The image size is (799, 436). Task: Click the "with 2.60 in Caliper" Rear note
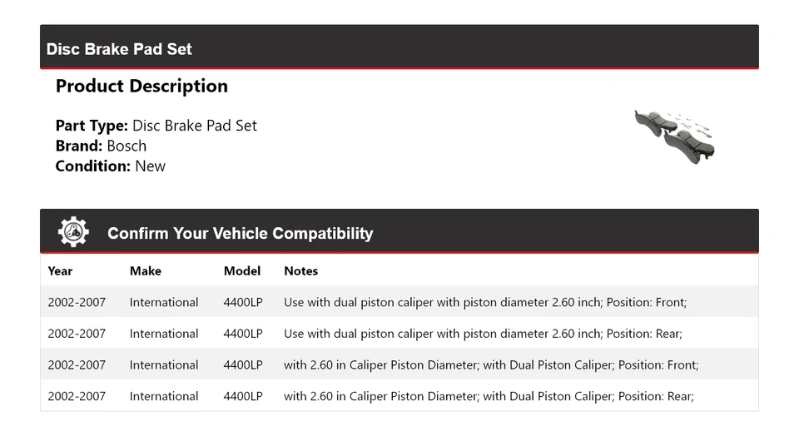(x=489, y=396)
